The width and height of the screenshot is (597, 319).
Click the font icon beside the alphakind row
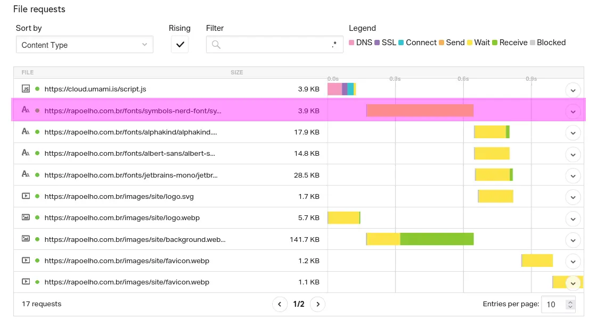pyautogui.click(x=26, y=132)
